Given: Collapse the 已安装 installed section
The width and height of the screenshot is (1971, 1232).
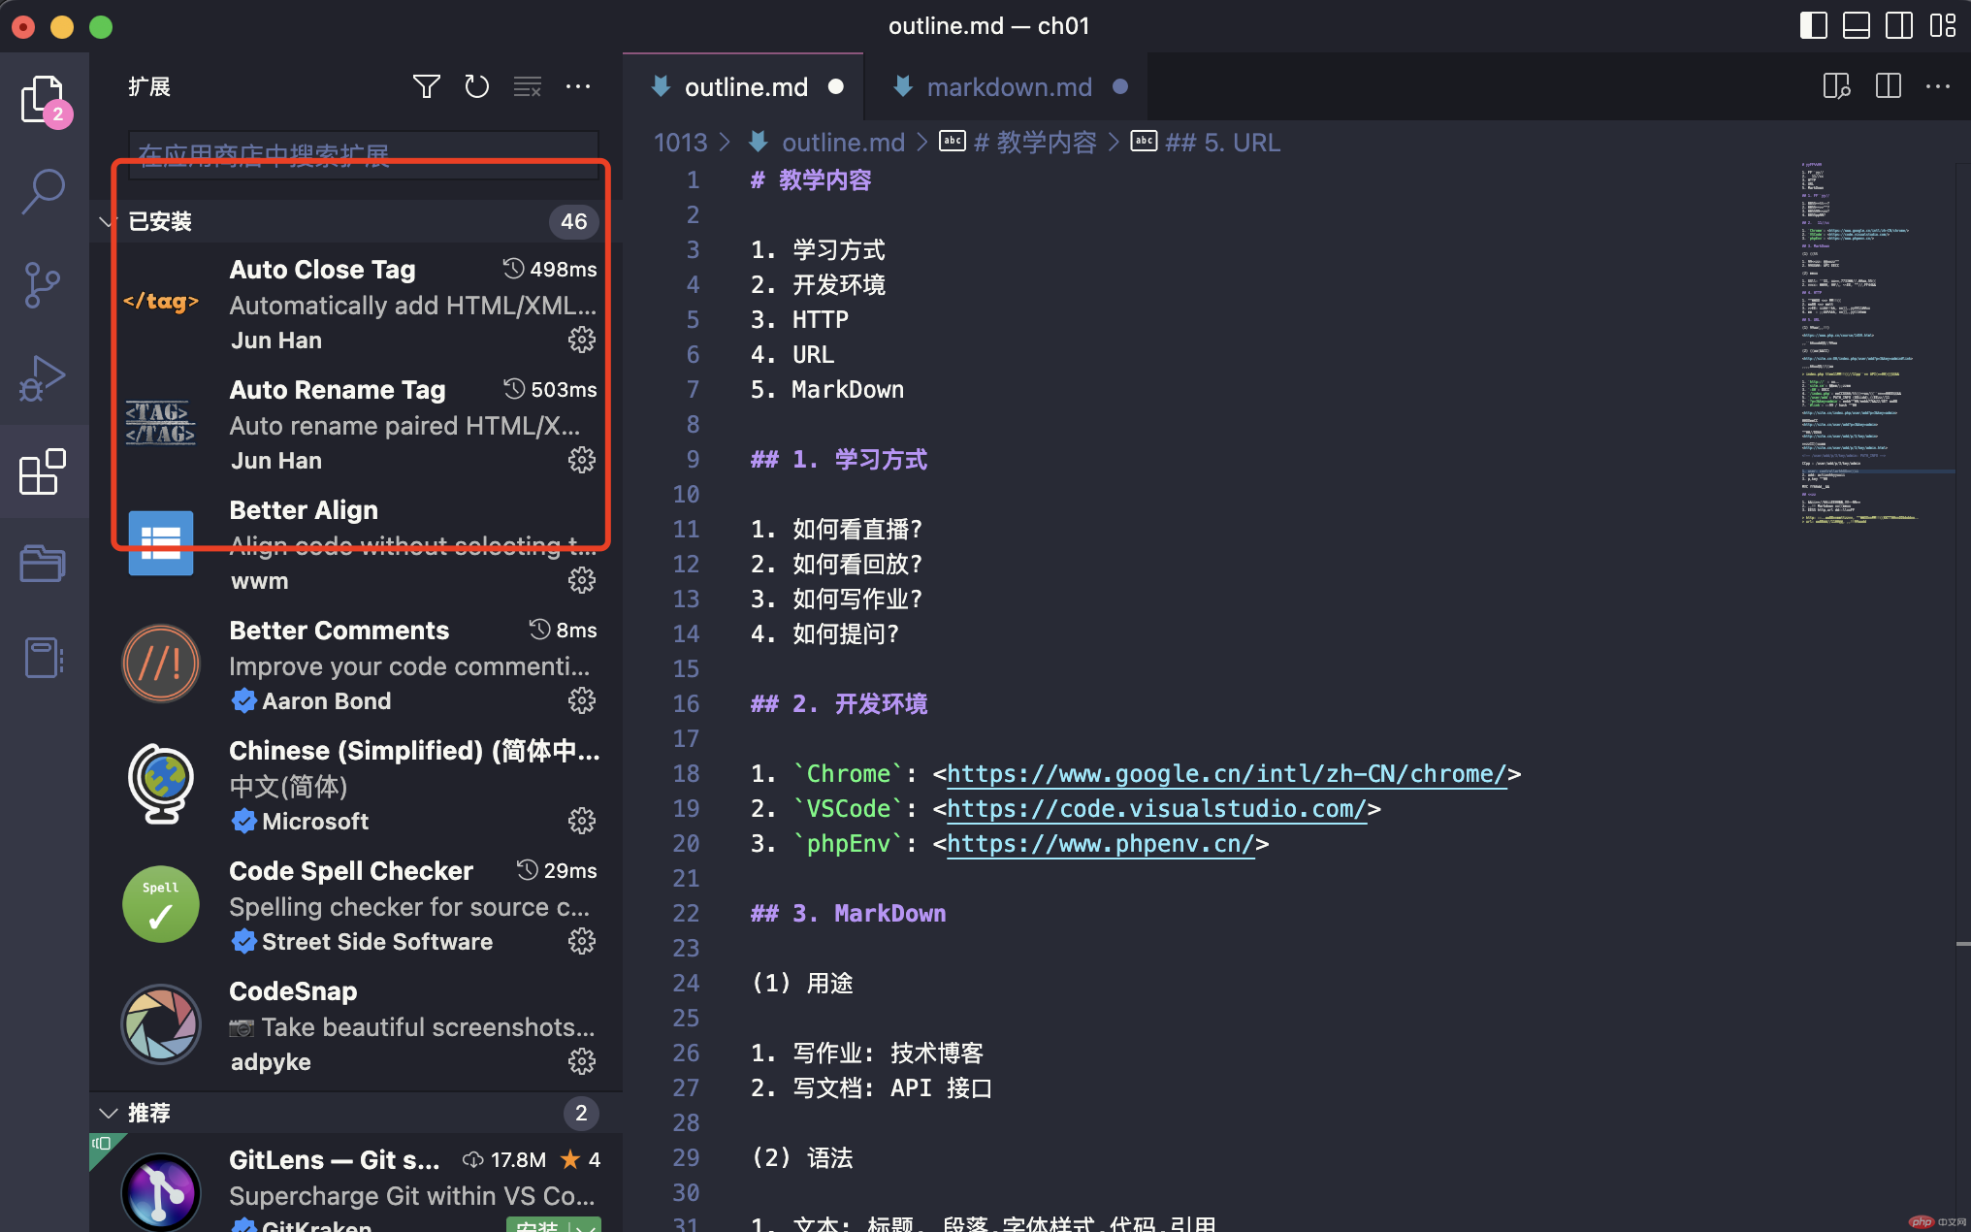Looking at the screenshot, I should 108,221.
